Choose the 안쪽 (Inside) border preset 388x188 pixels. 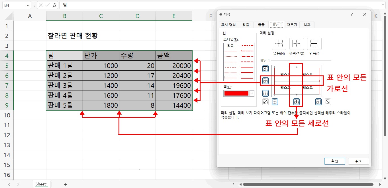pos(314,44)
